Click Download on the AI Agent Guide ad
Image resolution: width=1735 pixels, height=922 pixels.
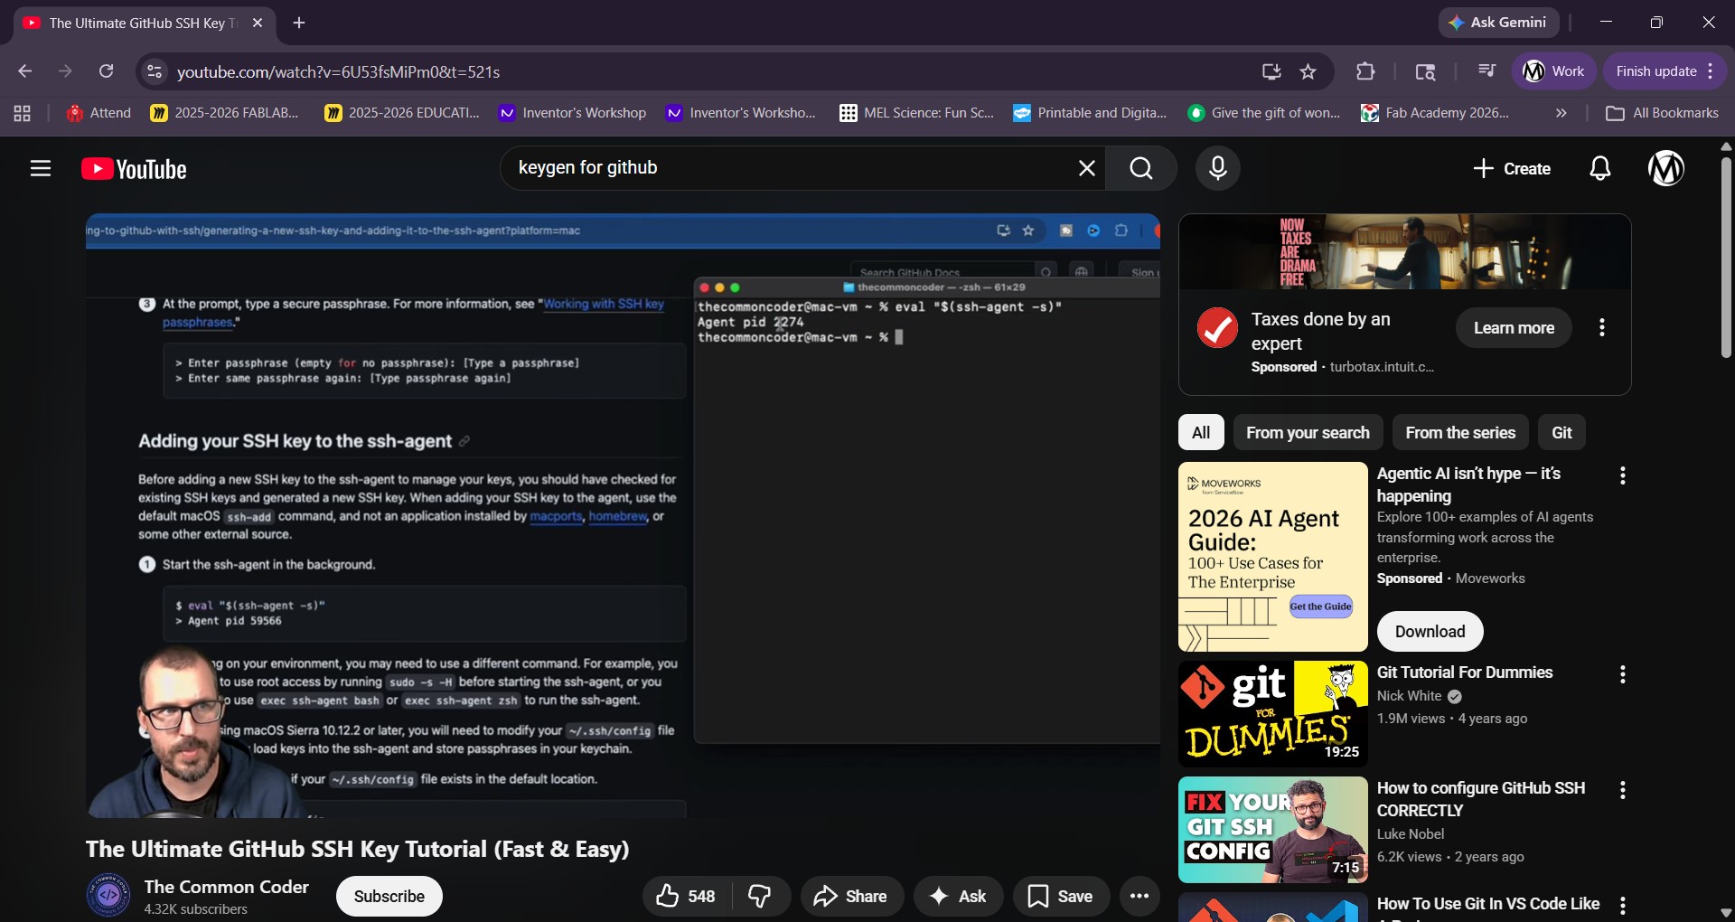(x=1430, y=631)
